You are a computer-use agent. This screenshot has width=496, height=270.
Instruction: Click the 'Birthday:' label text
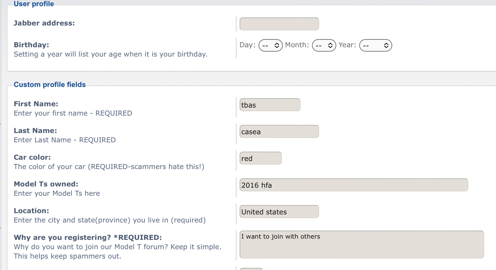[31, 45]
